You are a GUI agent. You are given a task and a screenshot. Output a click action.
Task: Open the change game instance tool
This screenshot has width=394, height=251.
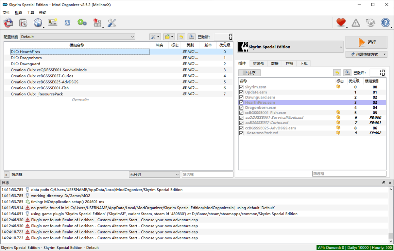[x=8, y=23]
